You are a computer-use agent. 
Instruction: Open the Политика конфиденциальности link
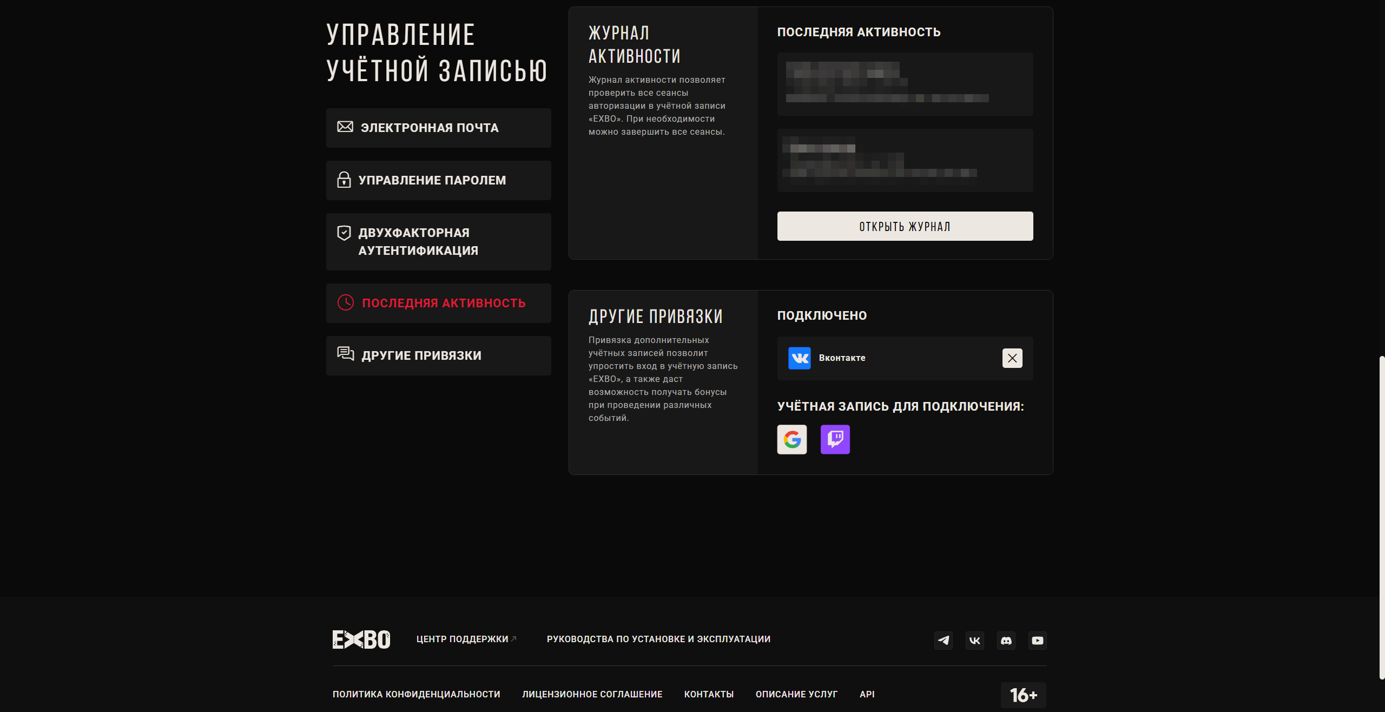click(x=416, y=694)
